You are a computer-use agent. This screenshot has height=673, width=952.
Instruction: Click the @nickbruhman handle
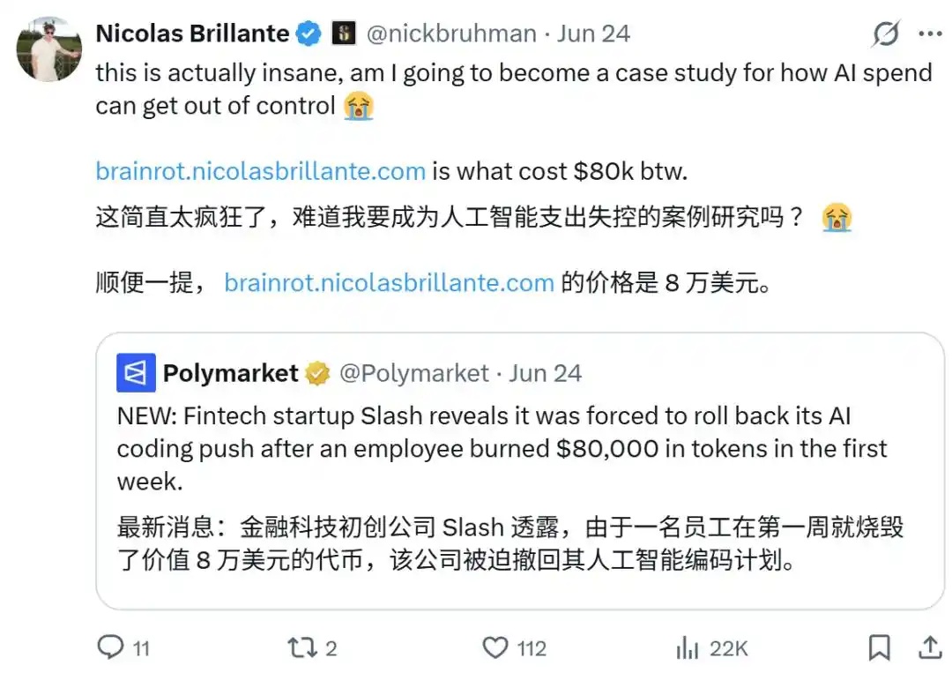[x=451, y=34]
